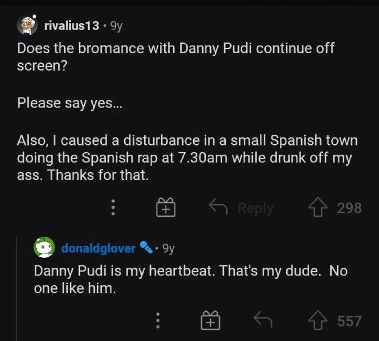Open the rivalius13 username link

point(72,26)
